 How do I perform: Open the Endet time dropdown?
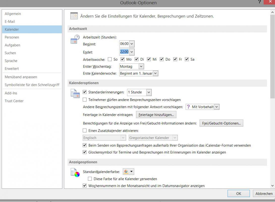(x=132, y=52)
